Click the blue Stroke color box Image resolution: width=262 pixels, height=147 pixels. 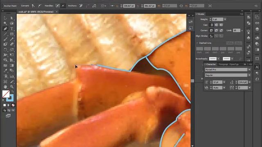tap(11, 99)
